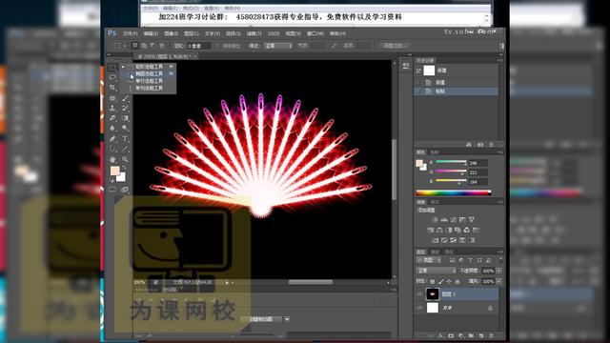Open the status bar info arrow
610x343 pixels.
click(227, 283)
